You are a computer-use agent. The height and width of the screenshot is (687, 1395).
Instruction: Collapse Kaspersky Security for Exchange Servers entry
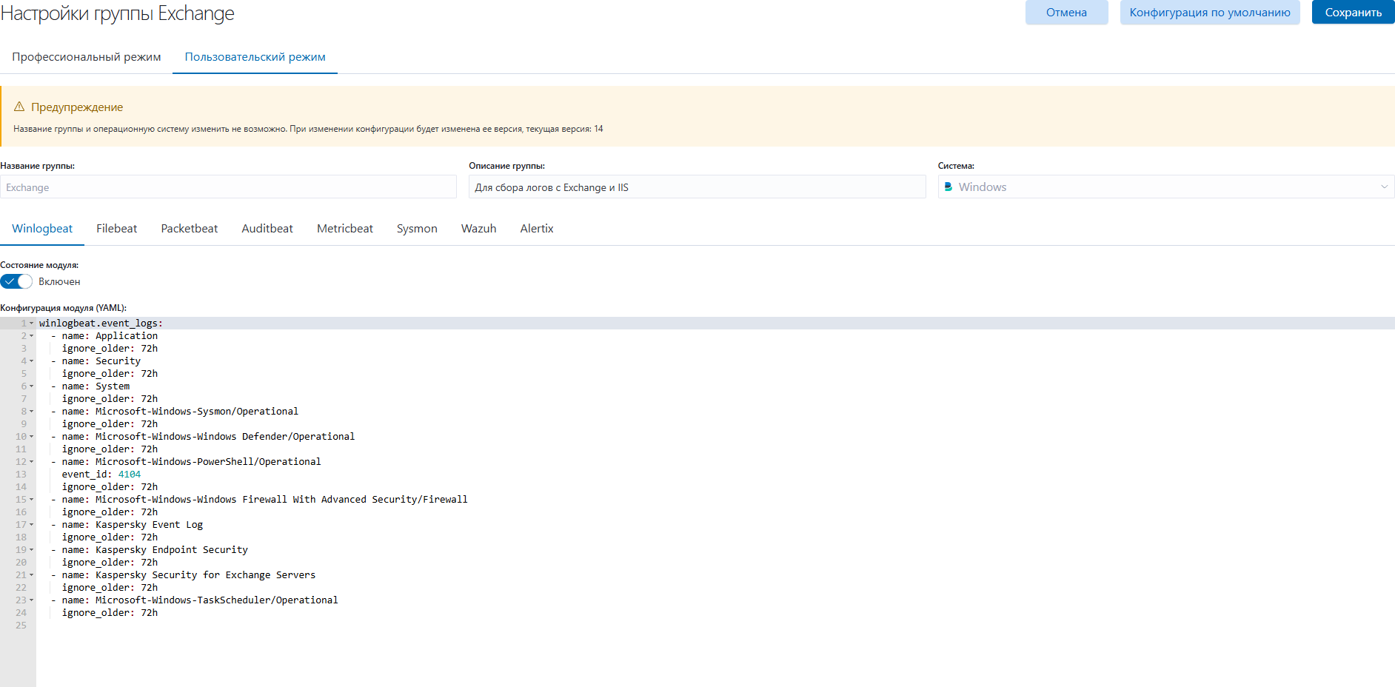31,575
